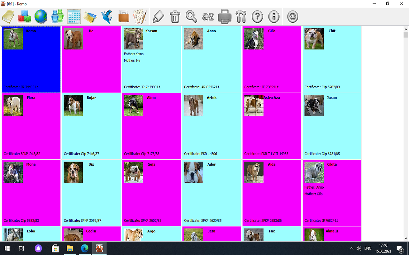Image resolution: width=409 pixels, height=255 pixels.
Task: Click Gilla's dog photo
Action: (254, 39)
